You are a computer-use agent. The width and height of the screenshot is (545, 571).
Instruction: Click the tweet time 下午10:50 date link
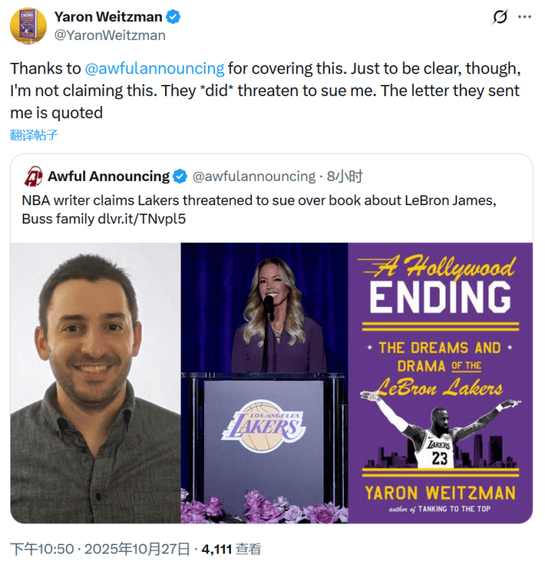point(100,549)
